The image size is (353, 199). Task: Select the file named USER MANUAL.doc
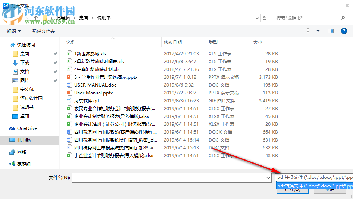point(96,85)
